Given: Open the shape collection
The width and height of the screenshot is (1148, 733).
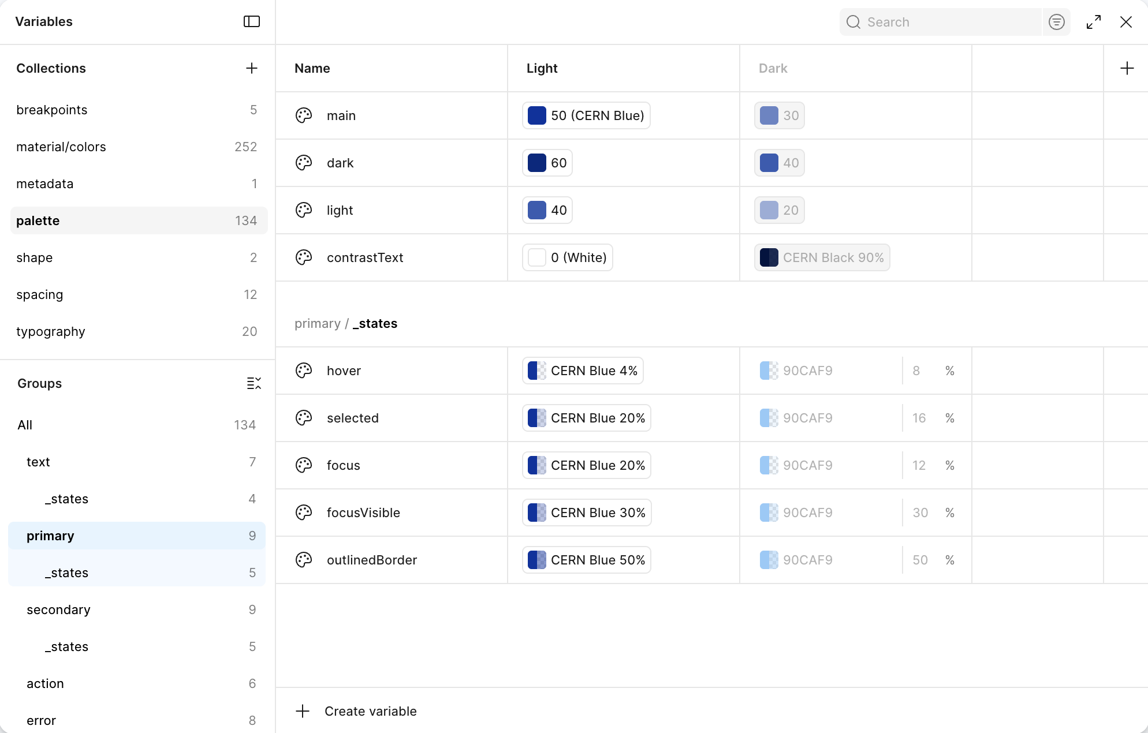Looking at the screenshot, I should coord(139,257).
